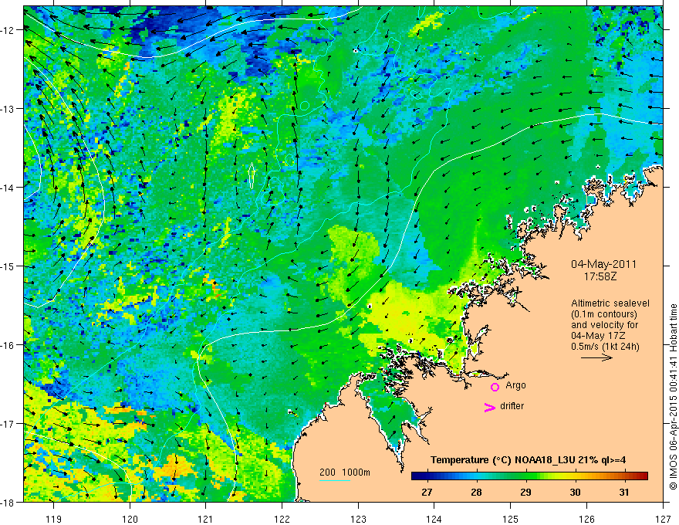Click longitude axis label '123'
This screenshot has height=525, width=679.
358,519
